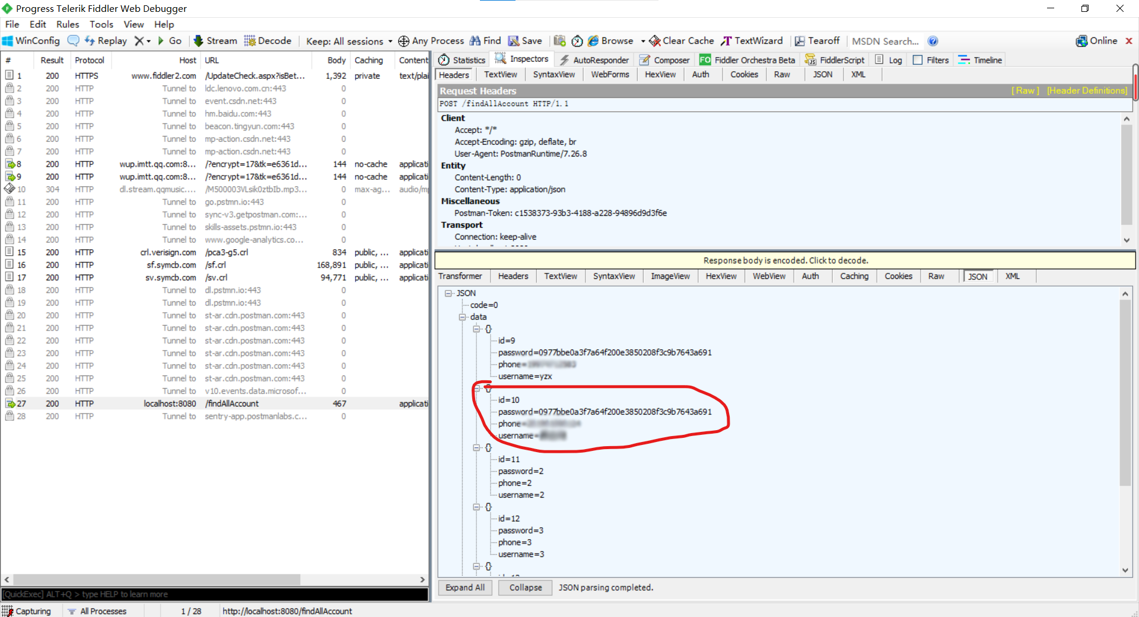Select response Transformer tab
This screenshot has height=617, width=1139.
coord(460,276)
